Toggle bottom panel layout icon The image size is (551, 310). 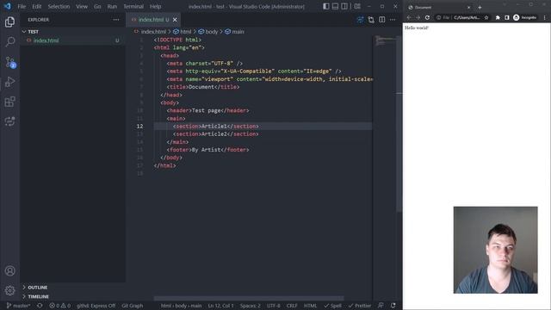(335, 6)
